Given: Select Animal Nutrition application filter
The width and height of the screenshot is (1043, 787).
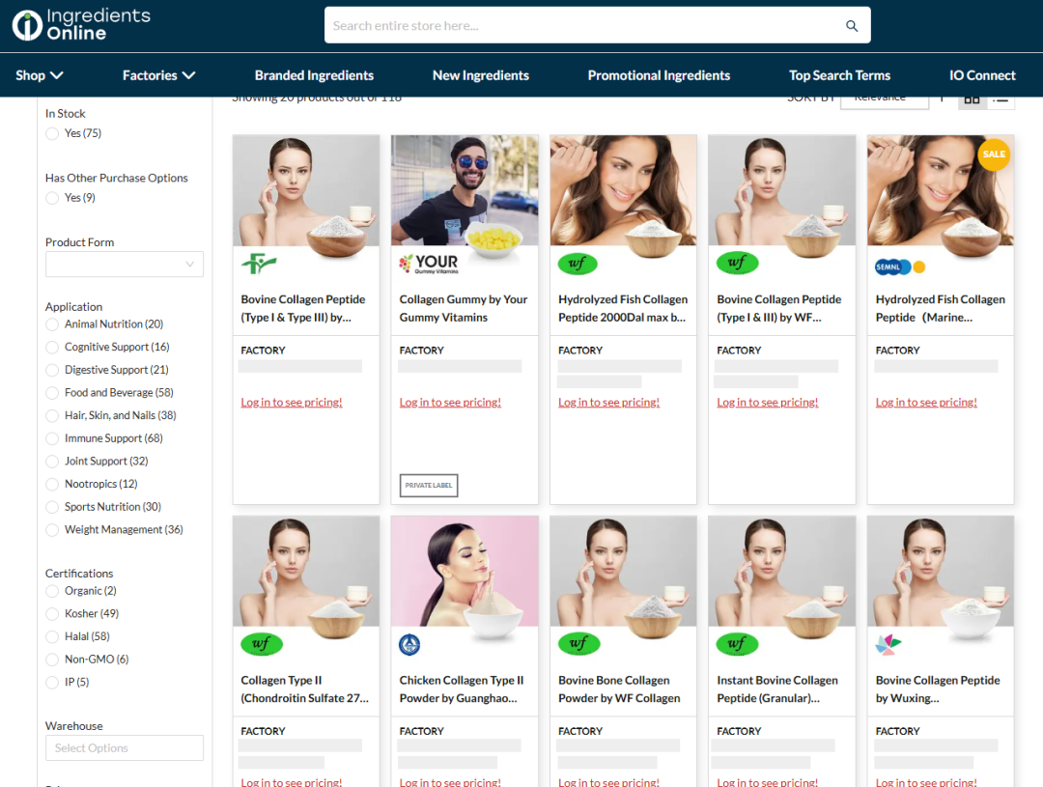Looking at the screenshot, I should tap(52, 324).
